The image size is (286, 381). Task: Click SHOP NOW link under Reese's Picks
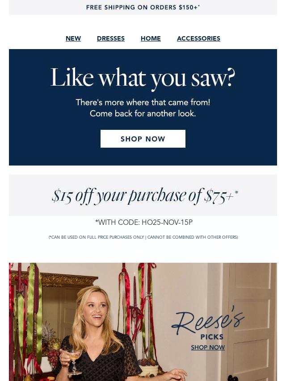tap(208, 348)
